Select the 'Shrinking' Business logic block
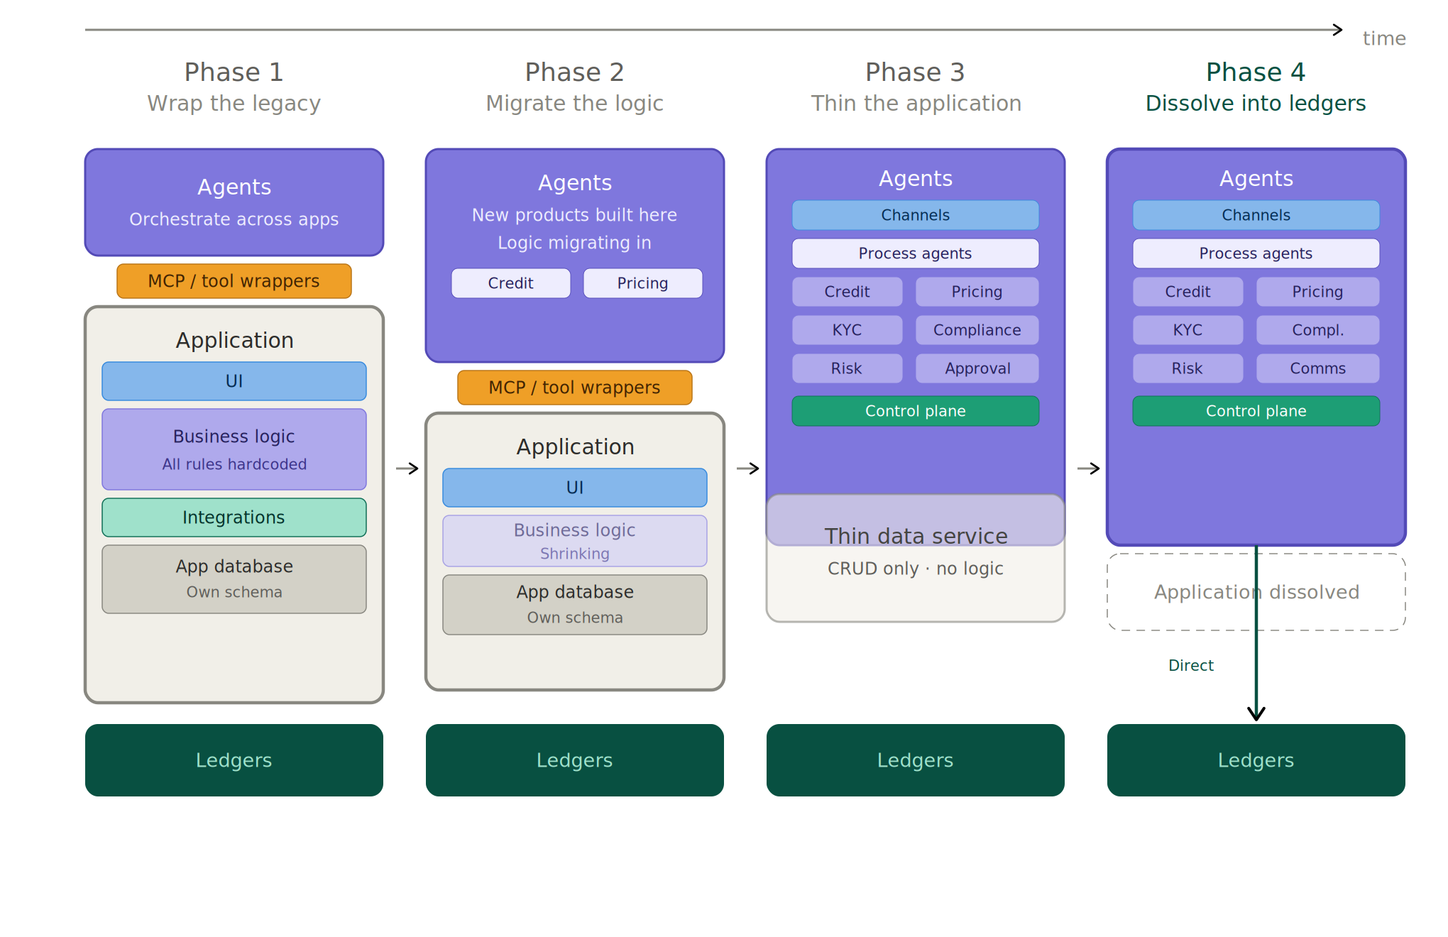 click(575, 541)
